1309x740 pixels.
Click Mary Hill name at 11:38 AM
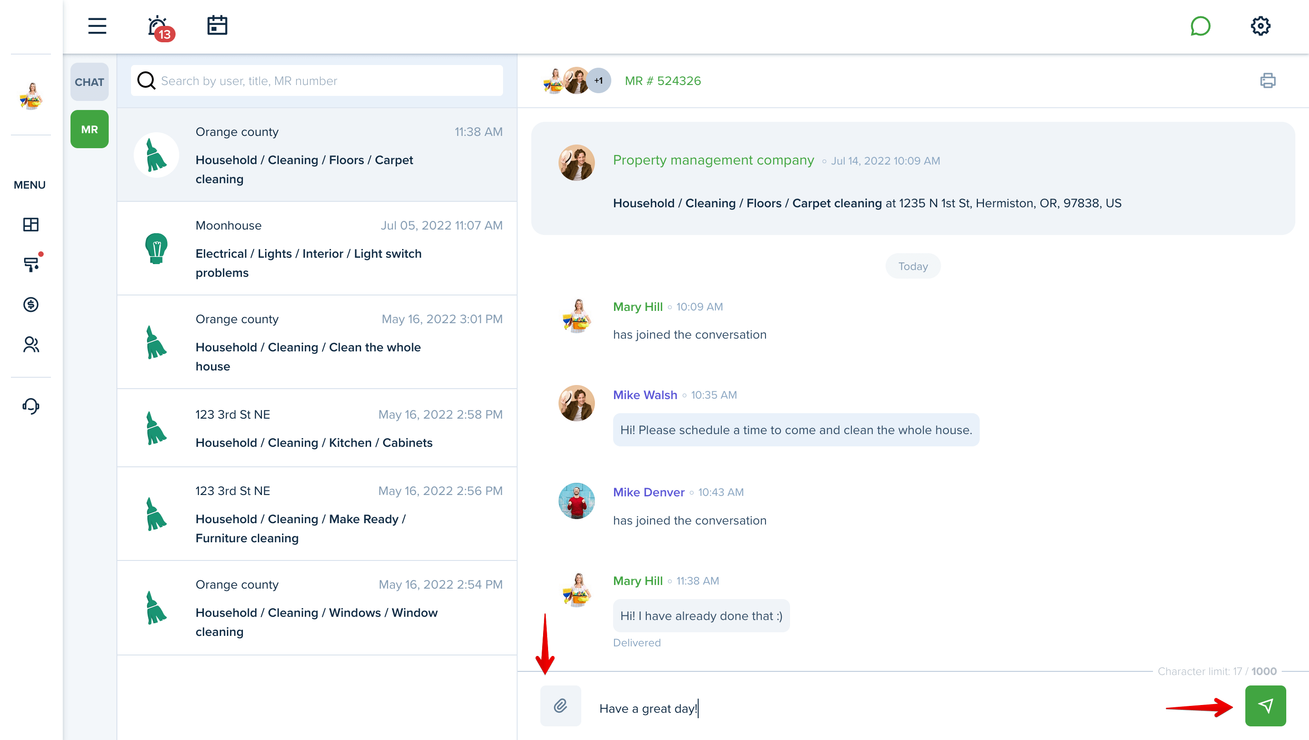pos(638,580)
